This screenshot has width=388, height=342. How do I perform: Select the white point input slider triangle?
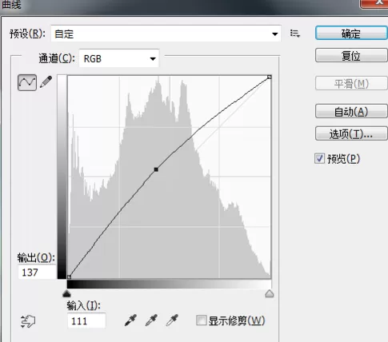(x=270, y=293)
